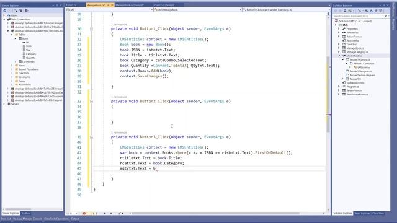This screenshot has width=397, height=223.
Task: Open the Toolbox tab at bottom left
Action: coord(25,214)
